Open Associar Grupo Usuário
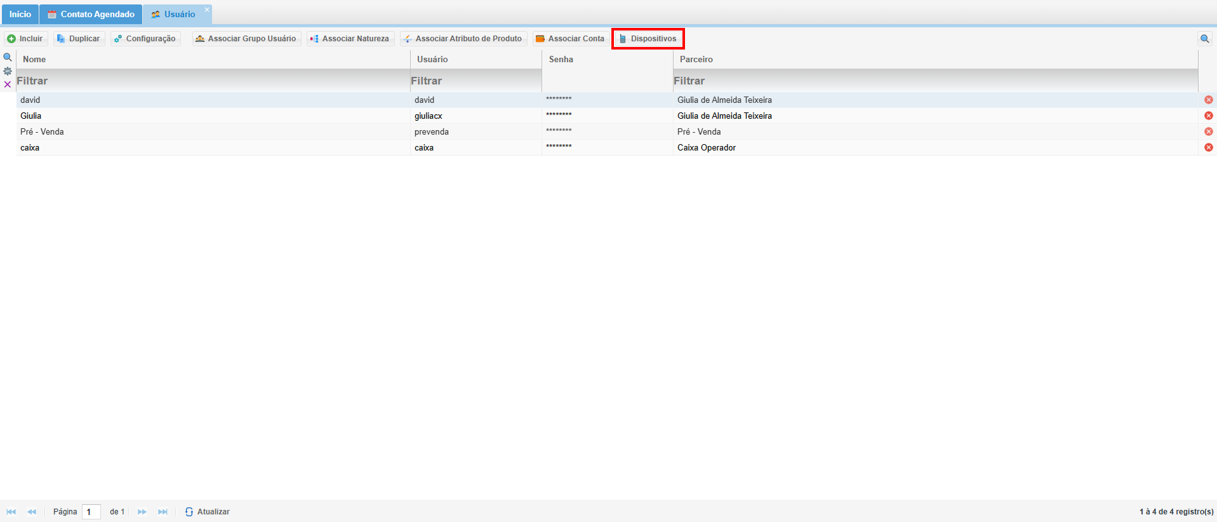 click(x=246, y=39)
